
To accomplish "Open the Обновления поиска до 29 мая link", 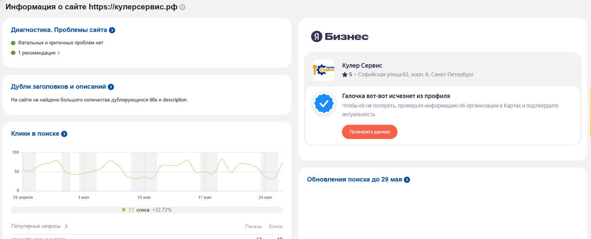I will coord(354,179).
